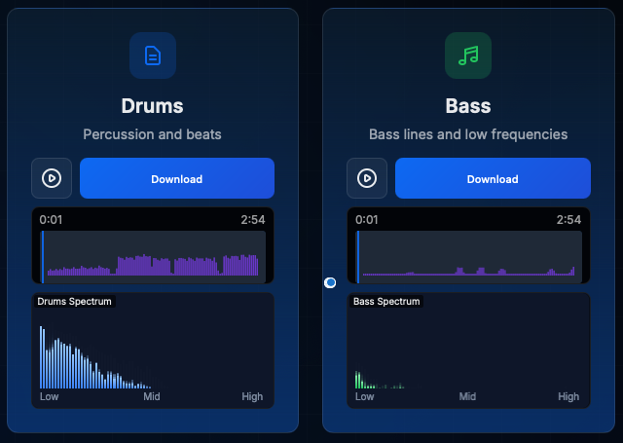Image resolution: width=623 pixels, height=443 pixels.
Task: Click the Bass 0:01 current time
Action: (x=366, y=220)
